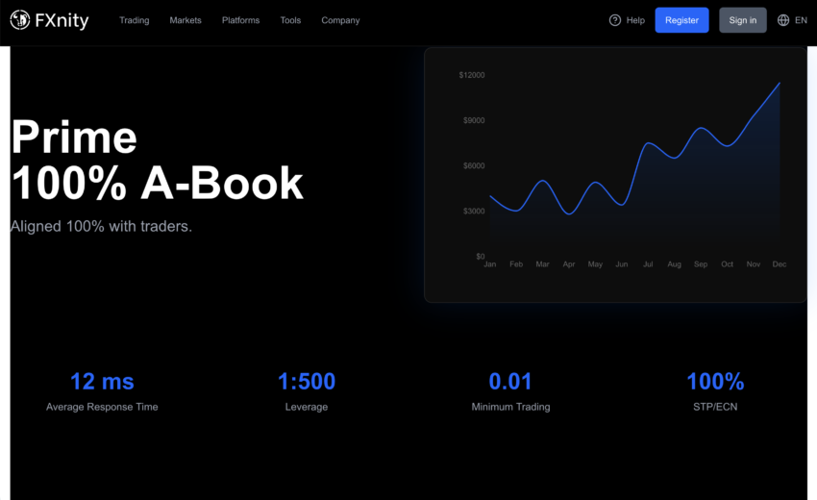817x500 pixels.
Task: Click the 100% STP/ECN statistic
Action: 715,382
